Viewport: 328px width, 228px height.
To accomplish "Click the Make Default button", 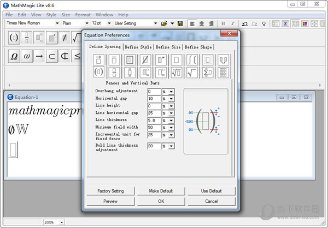I will point(161,191).
